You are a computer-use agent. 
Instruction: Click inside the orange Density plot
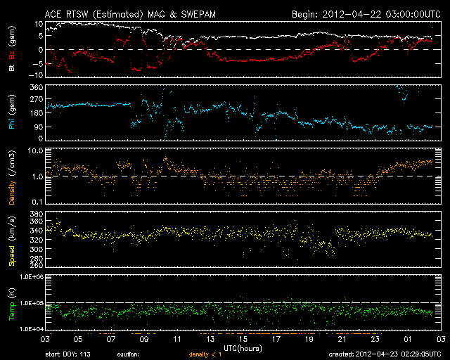point(243,176)
